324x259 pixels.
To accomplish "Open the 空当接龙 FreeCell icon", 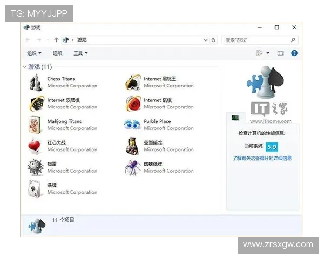I will point(132,146).
